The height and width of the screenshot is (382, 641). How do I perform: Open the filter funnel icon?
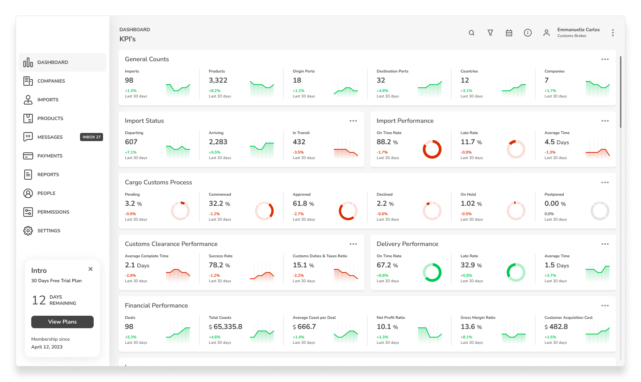pos(490,33)
